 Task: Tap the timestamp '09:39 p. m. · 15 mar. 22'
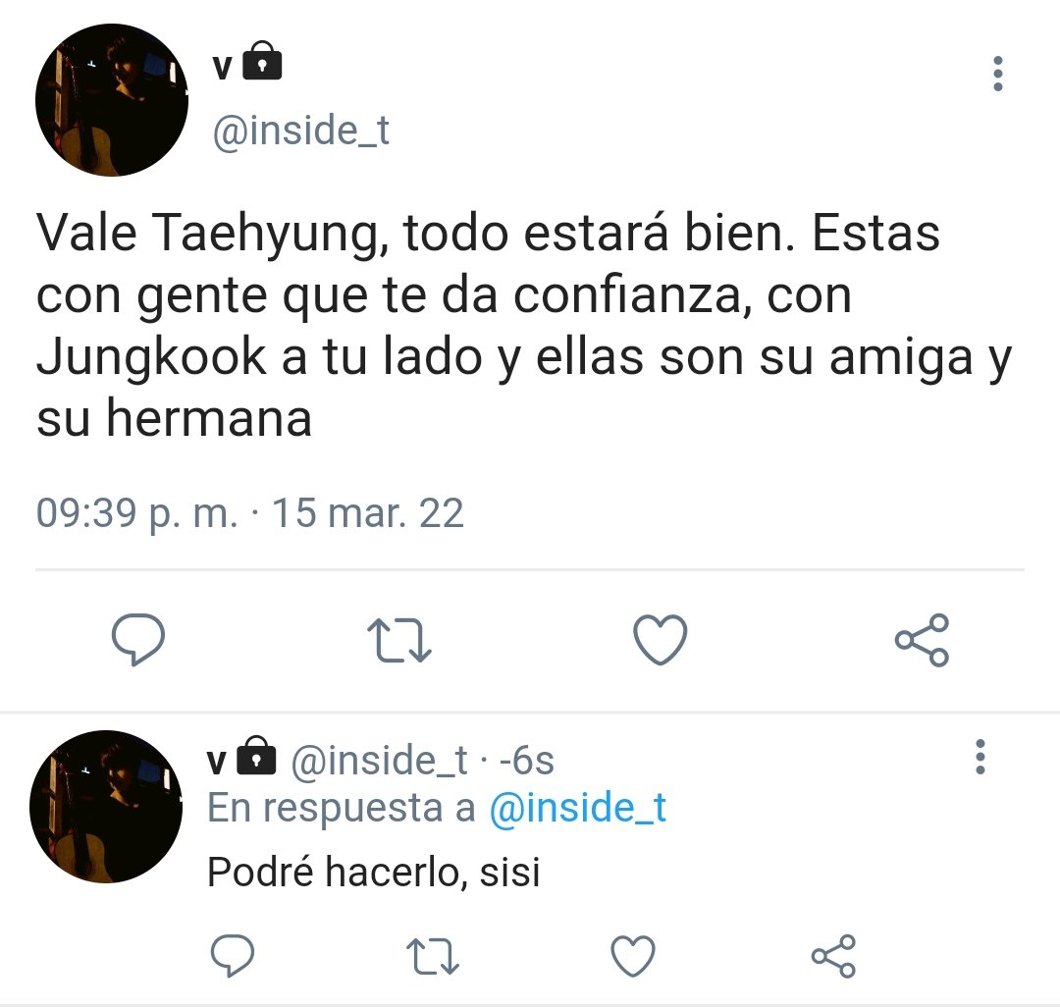pos(250,513)
